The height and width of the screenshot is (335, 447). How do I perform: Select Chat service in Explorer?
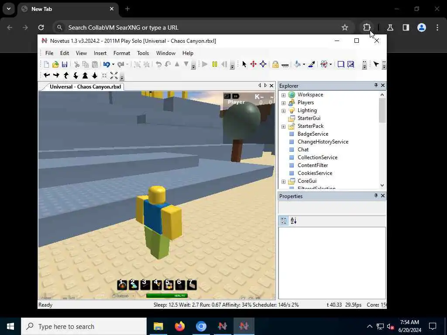click(303, 149)
